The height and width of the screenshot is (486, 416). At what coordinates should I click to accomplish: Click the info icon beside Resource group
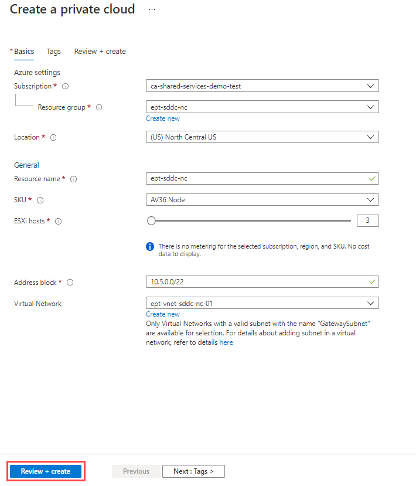coord(99,107)
